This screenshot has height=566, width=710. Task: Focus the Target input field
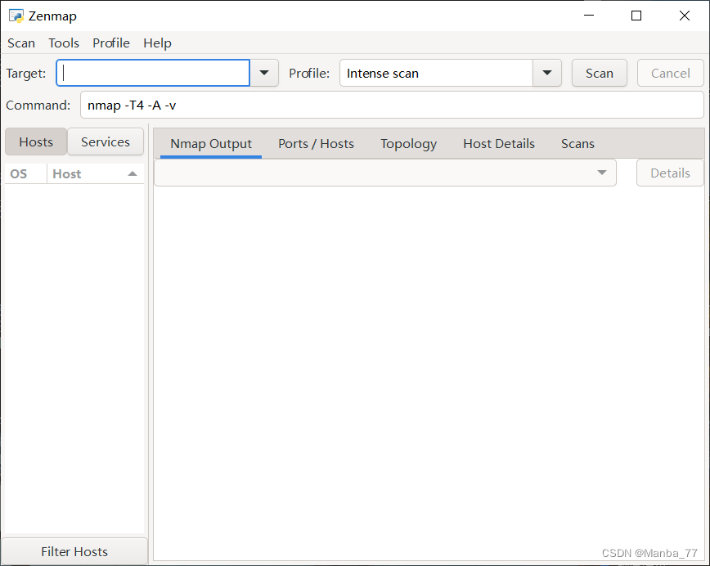tap(153, 73)
